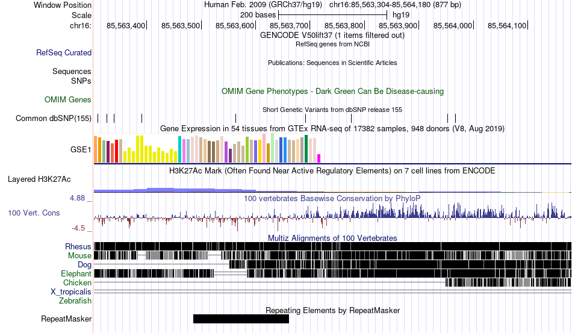The image size is (572, 333).
Task: Click Gene Expression in 54 tissues title
Action: tap(332, 129)
